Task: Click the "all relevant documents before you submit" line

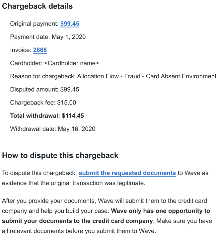Action: pos(79,231)
